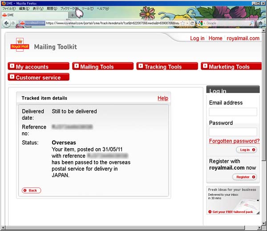This screenshot has height=231, width=267.
Task: Open the My accounts navigation button
Action: pos(39,66)
